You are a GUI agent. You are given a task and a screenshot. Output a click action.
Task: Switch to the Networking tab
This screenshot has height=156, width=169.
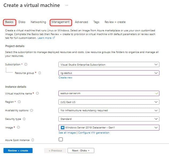coord(38,22)
